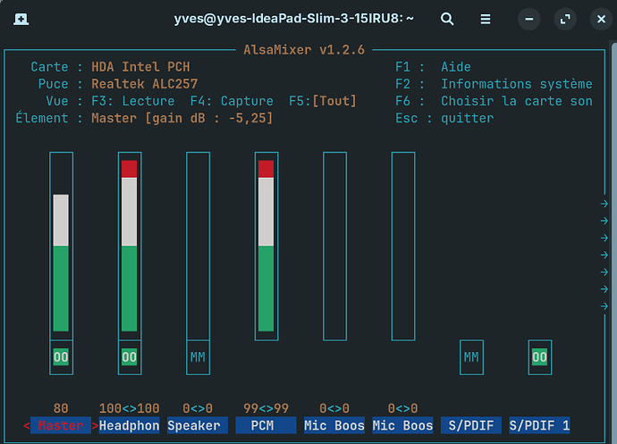
Task: Click second Mic Boost volume bar
Action: tap(403, 246)
